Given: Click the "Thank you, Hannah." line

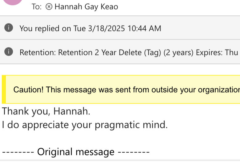Looking at the screenshot, I should click(46, 111).
